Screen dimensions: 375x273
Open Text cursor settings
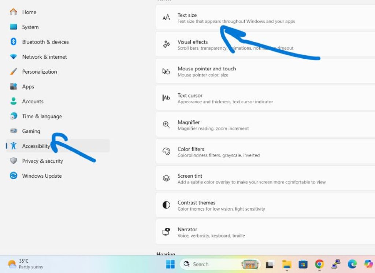point(266,98)
